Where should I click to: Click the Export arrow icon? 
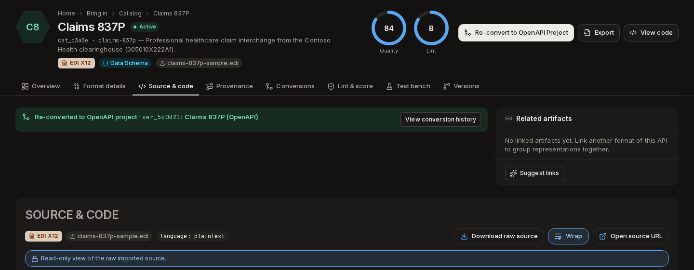tap(587, 33)
